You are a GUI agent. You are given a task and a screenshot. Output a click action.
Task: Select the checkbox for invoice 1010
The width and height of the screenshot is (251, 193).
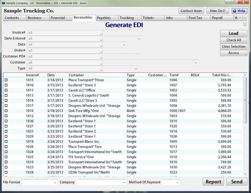6,111
